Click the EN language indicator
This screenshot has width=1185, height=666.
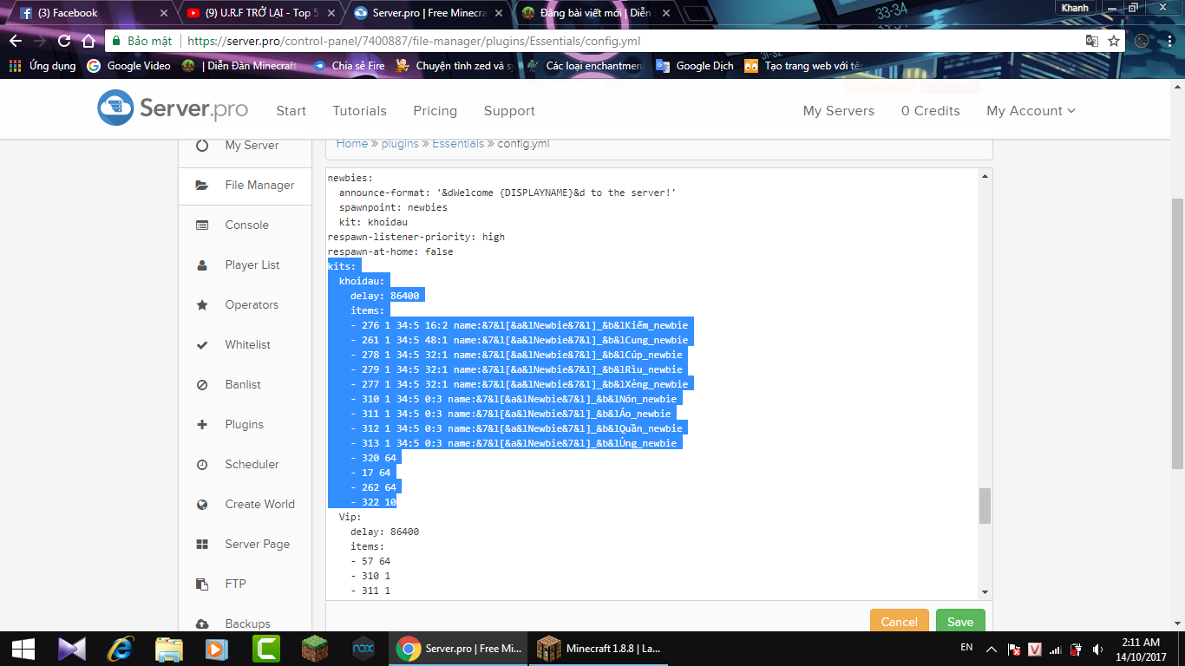tap(966, 648)
